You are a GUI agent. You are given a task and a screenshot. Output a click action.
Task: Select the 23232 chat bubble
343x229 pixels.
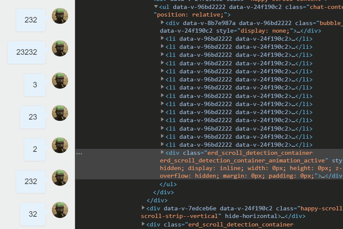[x=27, y=52]
